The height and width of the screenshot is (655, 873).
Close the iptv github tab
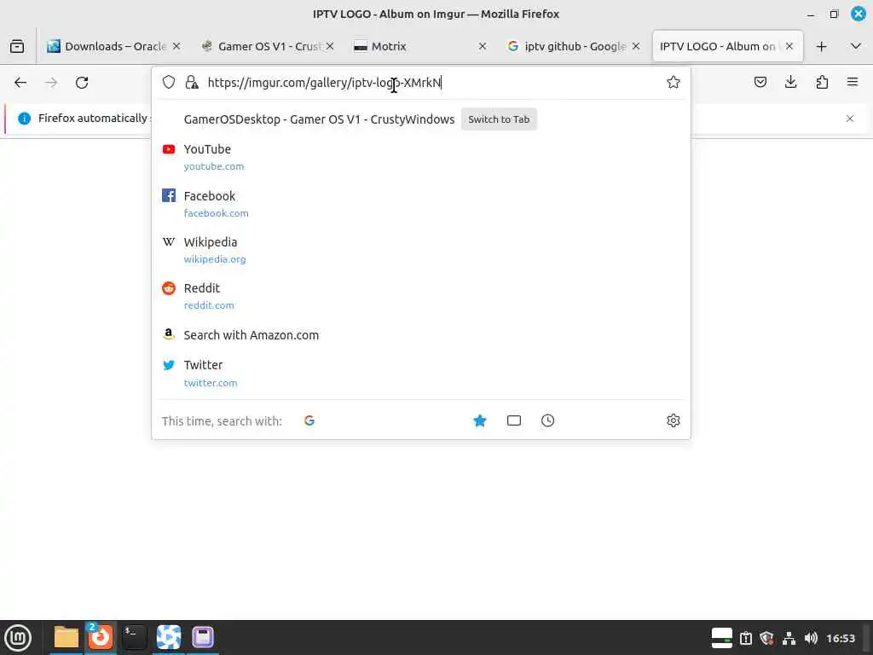[636, 46]
